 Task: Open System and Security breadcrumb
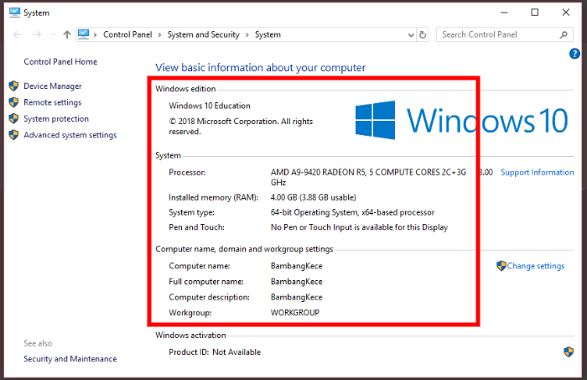pyautogui.click(x=203, y=35)
